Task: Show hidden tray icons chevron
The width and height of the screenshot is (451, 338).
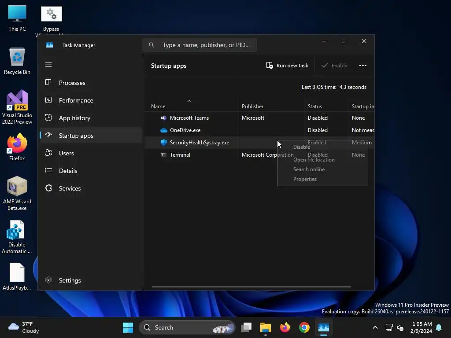Action: pos(375,327)
